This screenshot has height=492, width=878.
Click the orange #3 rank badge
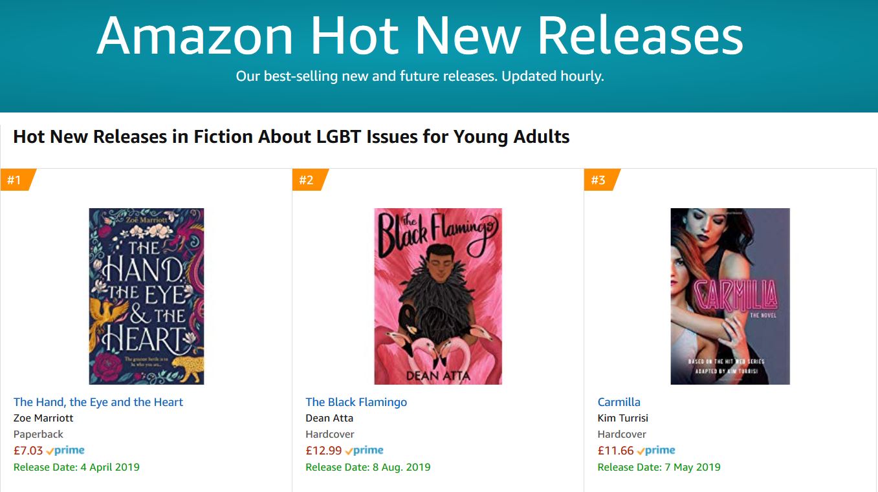599,180
